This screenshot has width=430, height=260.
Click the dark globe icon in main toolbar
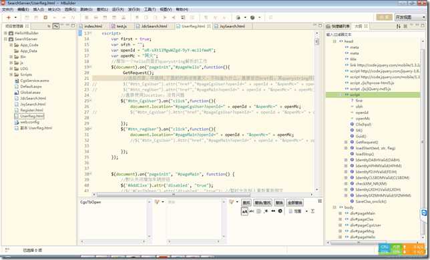(x=252, y=17)
